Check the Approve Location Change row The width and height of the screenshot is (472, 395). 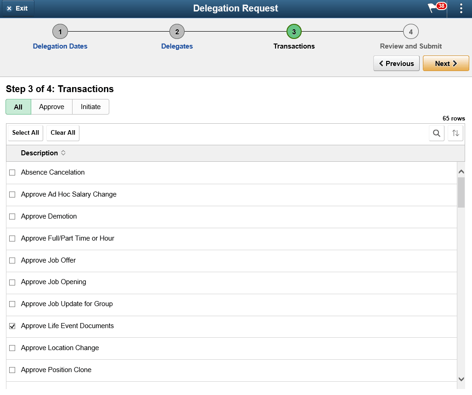point(12,348)
